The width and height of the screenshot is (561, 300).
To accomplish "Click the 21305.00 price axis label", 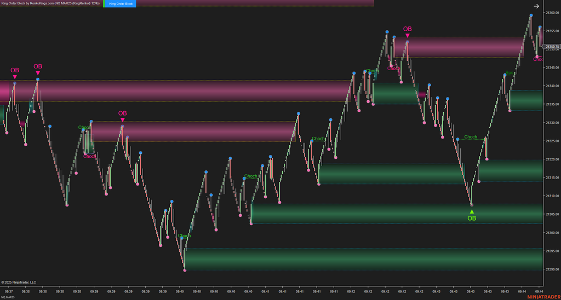I will (x=552, y=214).
